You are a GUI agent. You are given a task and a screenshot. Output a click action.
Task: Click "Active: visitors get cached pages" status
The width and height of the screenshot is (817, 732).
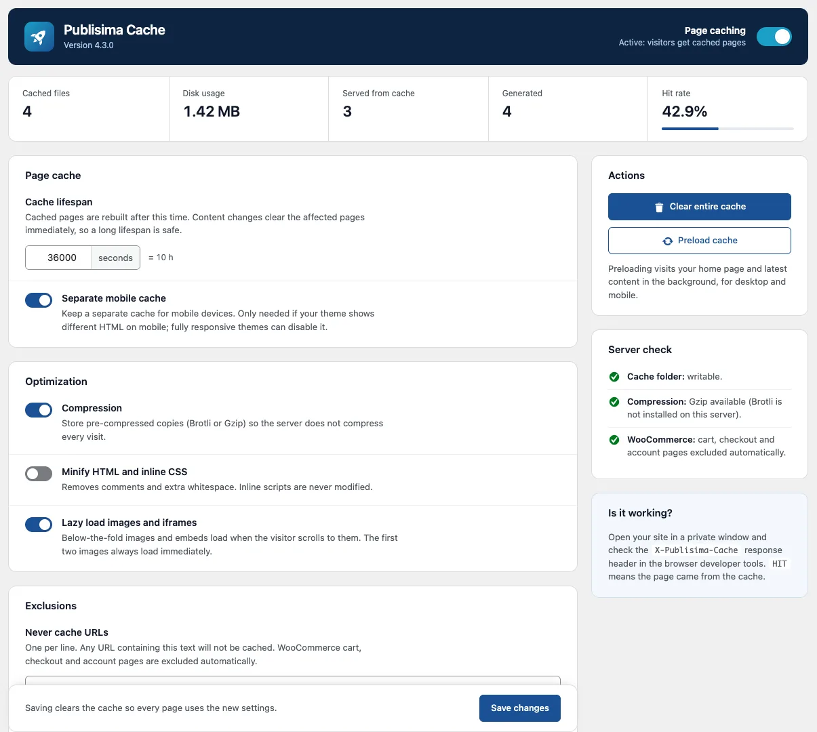(x=682, y=43)
